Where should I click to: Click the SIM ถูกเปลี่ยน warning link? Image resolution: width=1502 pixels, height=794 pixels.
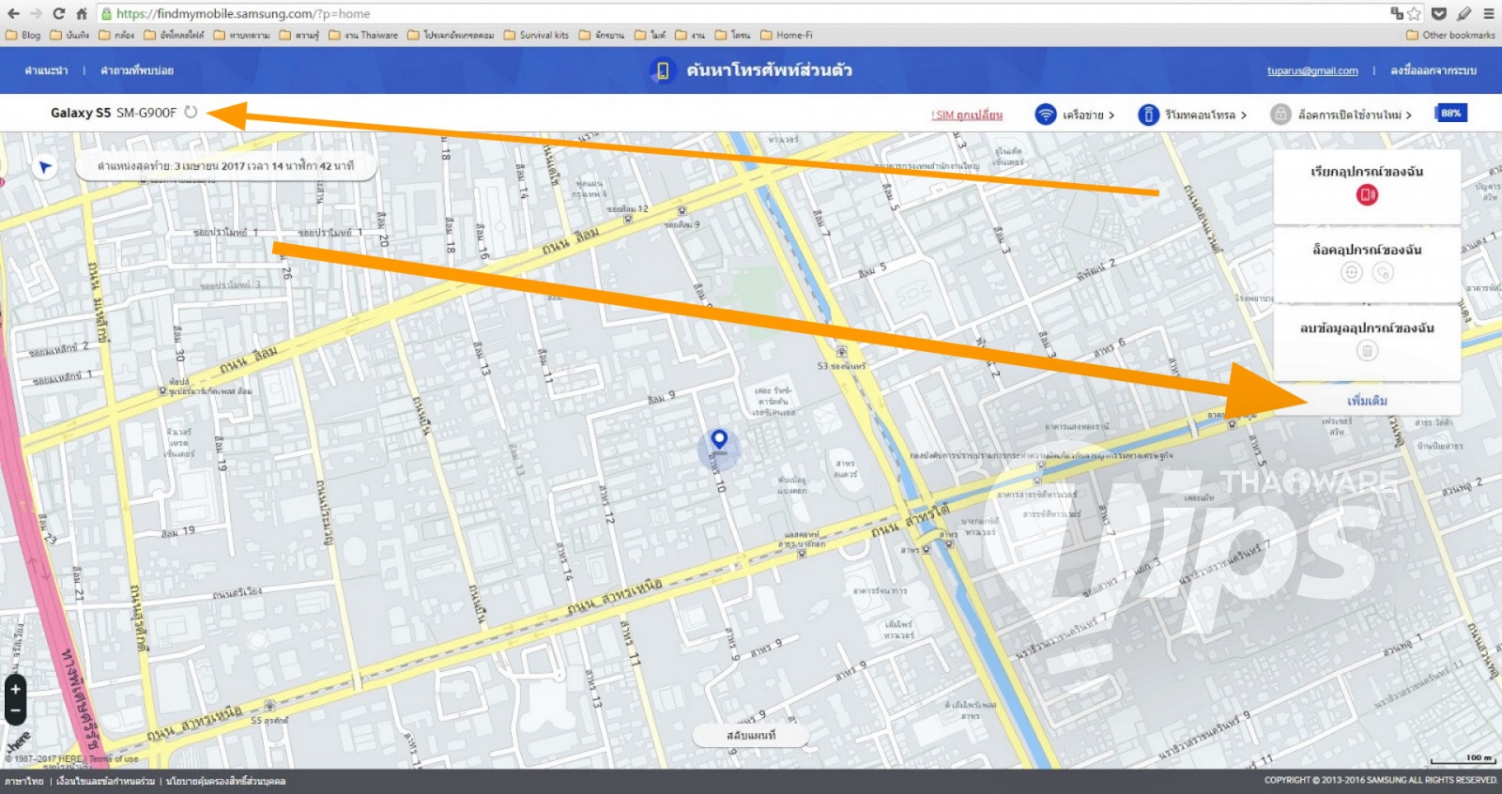[x=967, y=115]
